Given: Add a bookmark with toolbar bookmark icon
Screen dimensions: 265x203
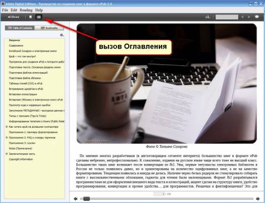Looking at the screenshot, I should point(30,17).
